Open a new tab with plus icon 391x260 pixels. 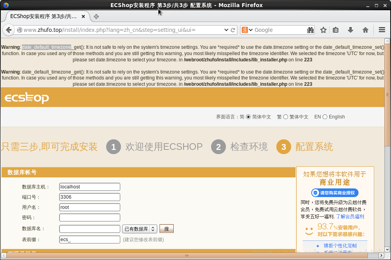(96, 17)
